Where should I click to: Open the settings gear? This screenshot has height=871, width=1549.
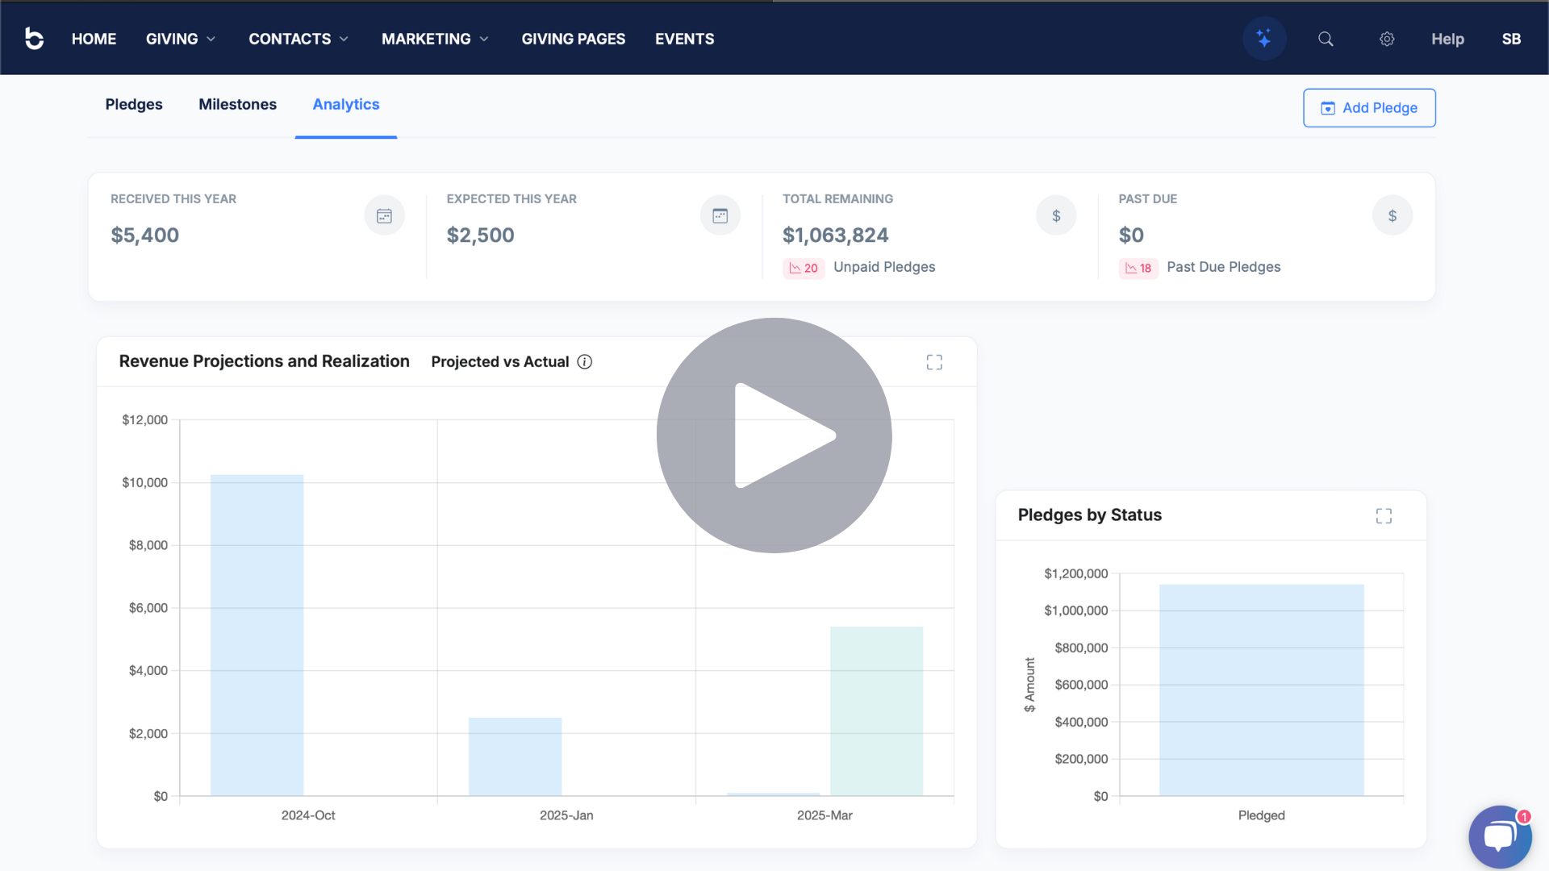1387,39
